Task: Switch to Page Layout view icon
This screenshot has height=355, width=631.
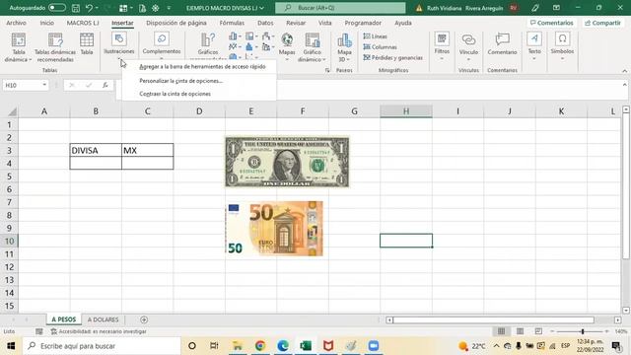Action: 520,331
